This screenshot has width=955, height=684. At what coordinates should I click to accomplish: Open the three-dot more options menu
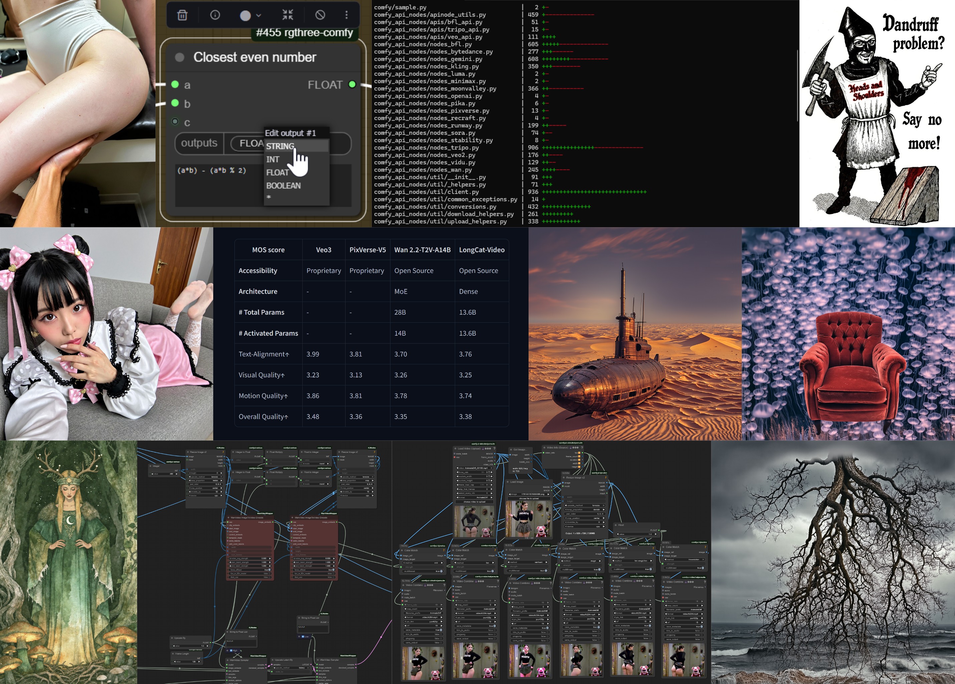(x=347, y=15)
